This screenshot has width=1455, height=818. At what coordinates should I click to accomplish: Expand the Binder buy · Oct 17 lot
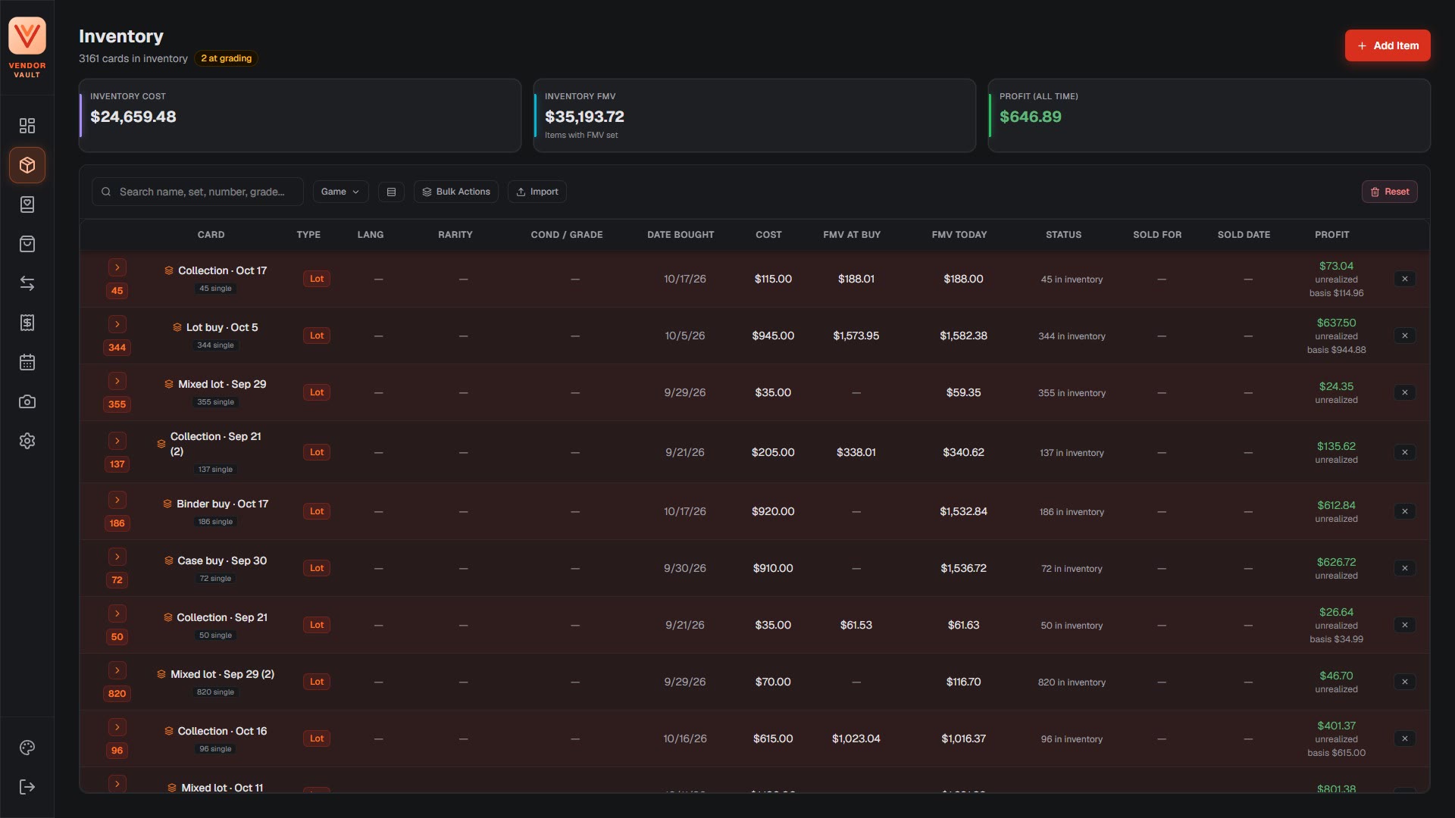(117, 500)
